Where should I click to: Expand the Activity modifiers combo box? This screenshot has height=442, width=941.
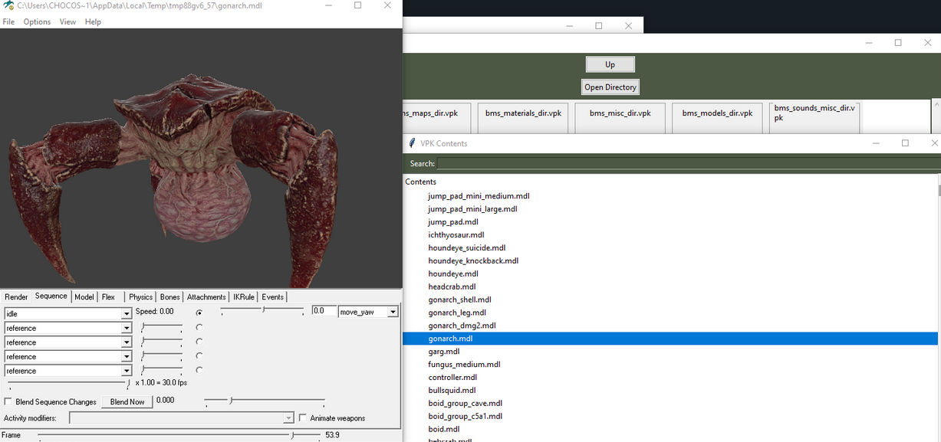click(288, 418)
